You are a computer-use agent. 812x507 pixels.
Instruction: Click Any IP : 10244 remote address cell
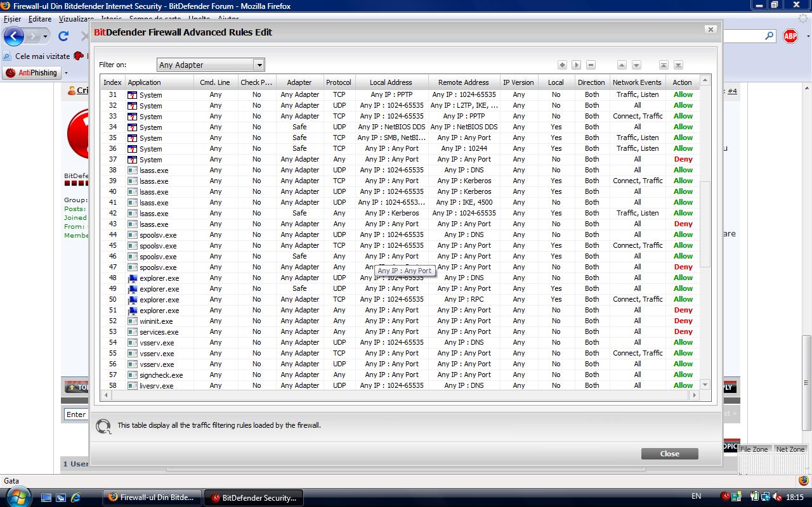click(x=464, y=149)
